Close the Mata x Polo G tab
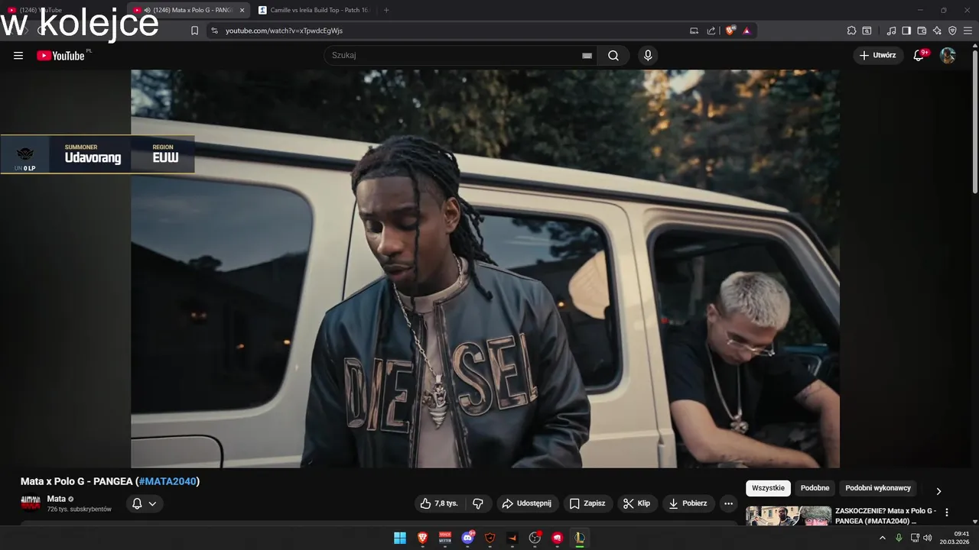979x550 pixels. 242,10
